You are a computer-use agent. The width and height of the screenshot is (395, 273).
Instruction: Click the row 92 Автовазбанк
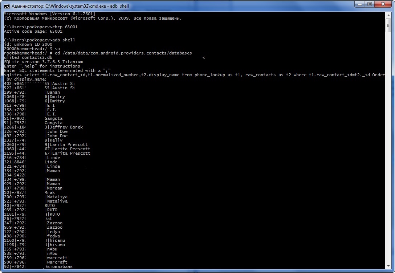pos(38,266)
